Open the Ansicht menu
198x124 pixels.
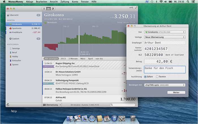[54, 2]
